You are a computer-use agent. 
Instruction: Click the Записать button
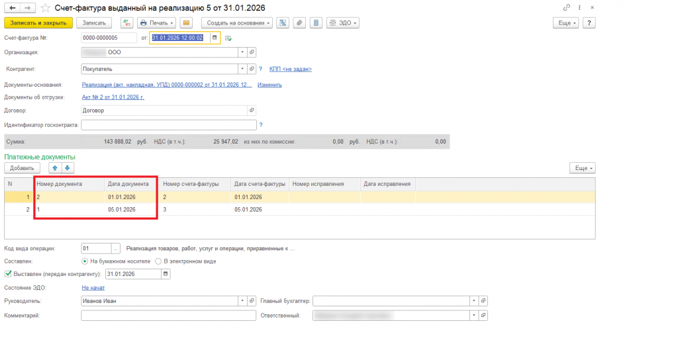94,23
